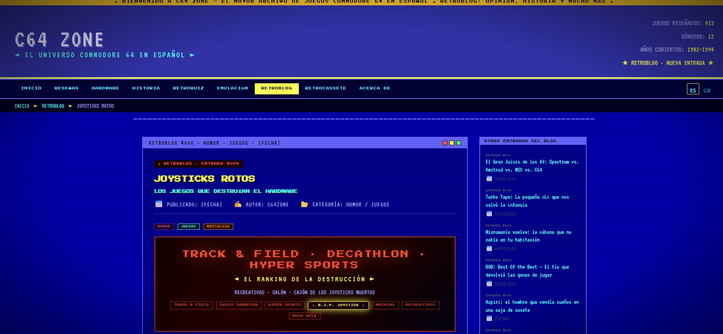The width and height of the screenshot is (723, 334).
Task: Click the green square in the article title bar
Action: (459, 143)
